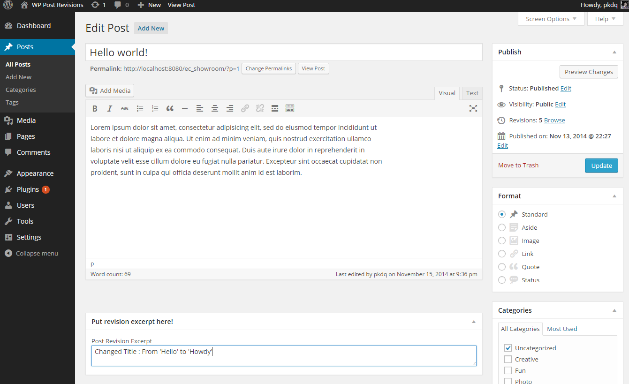Click the user avatar beside Howdy, pkdq
This screenshot has width=629, height=384.
[624, 5]
